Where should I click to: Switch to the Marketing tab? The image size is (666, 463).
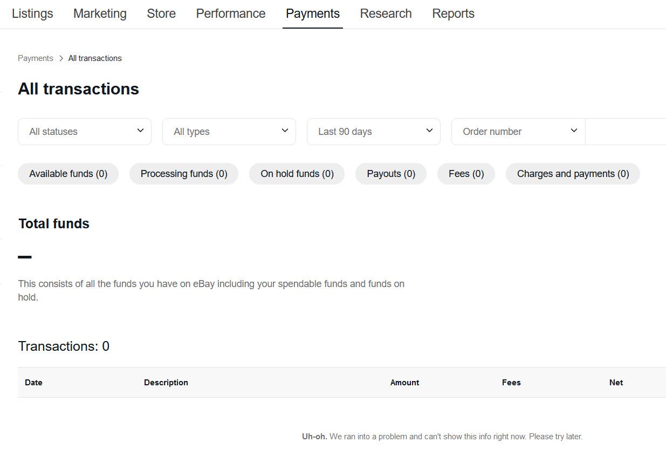[100, 13]
